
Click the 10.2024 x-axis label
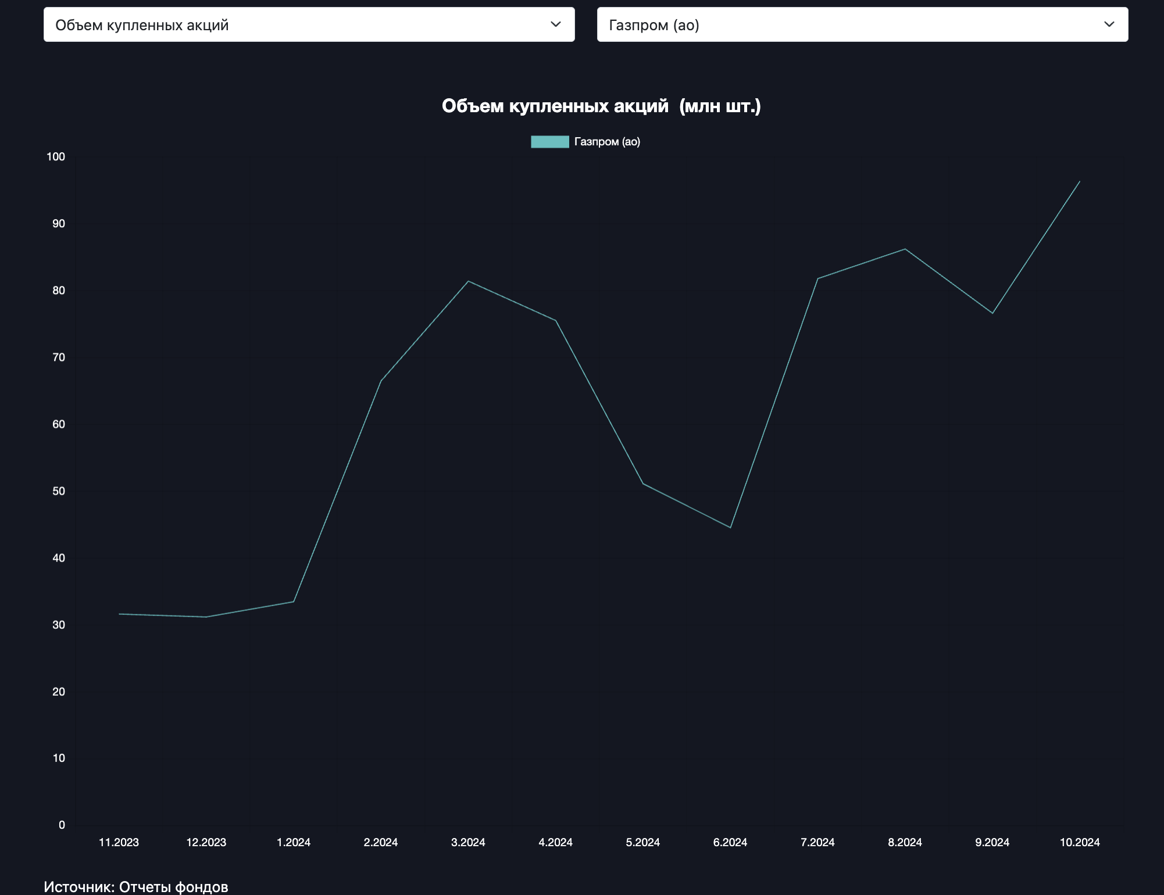pos(1080,842)
